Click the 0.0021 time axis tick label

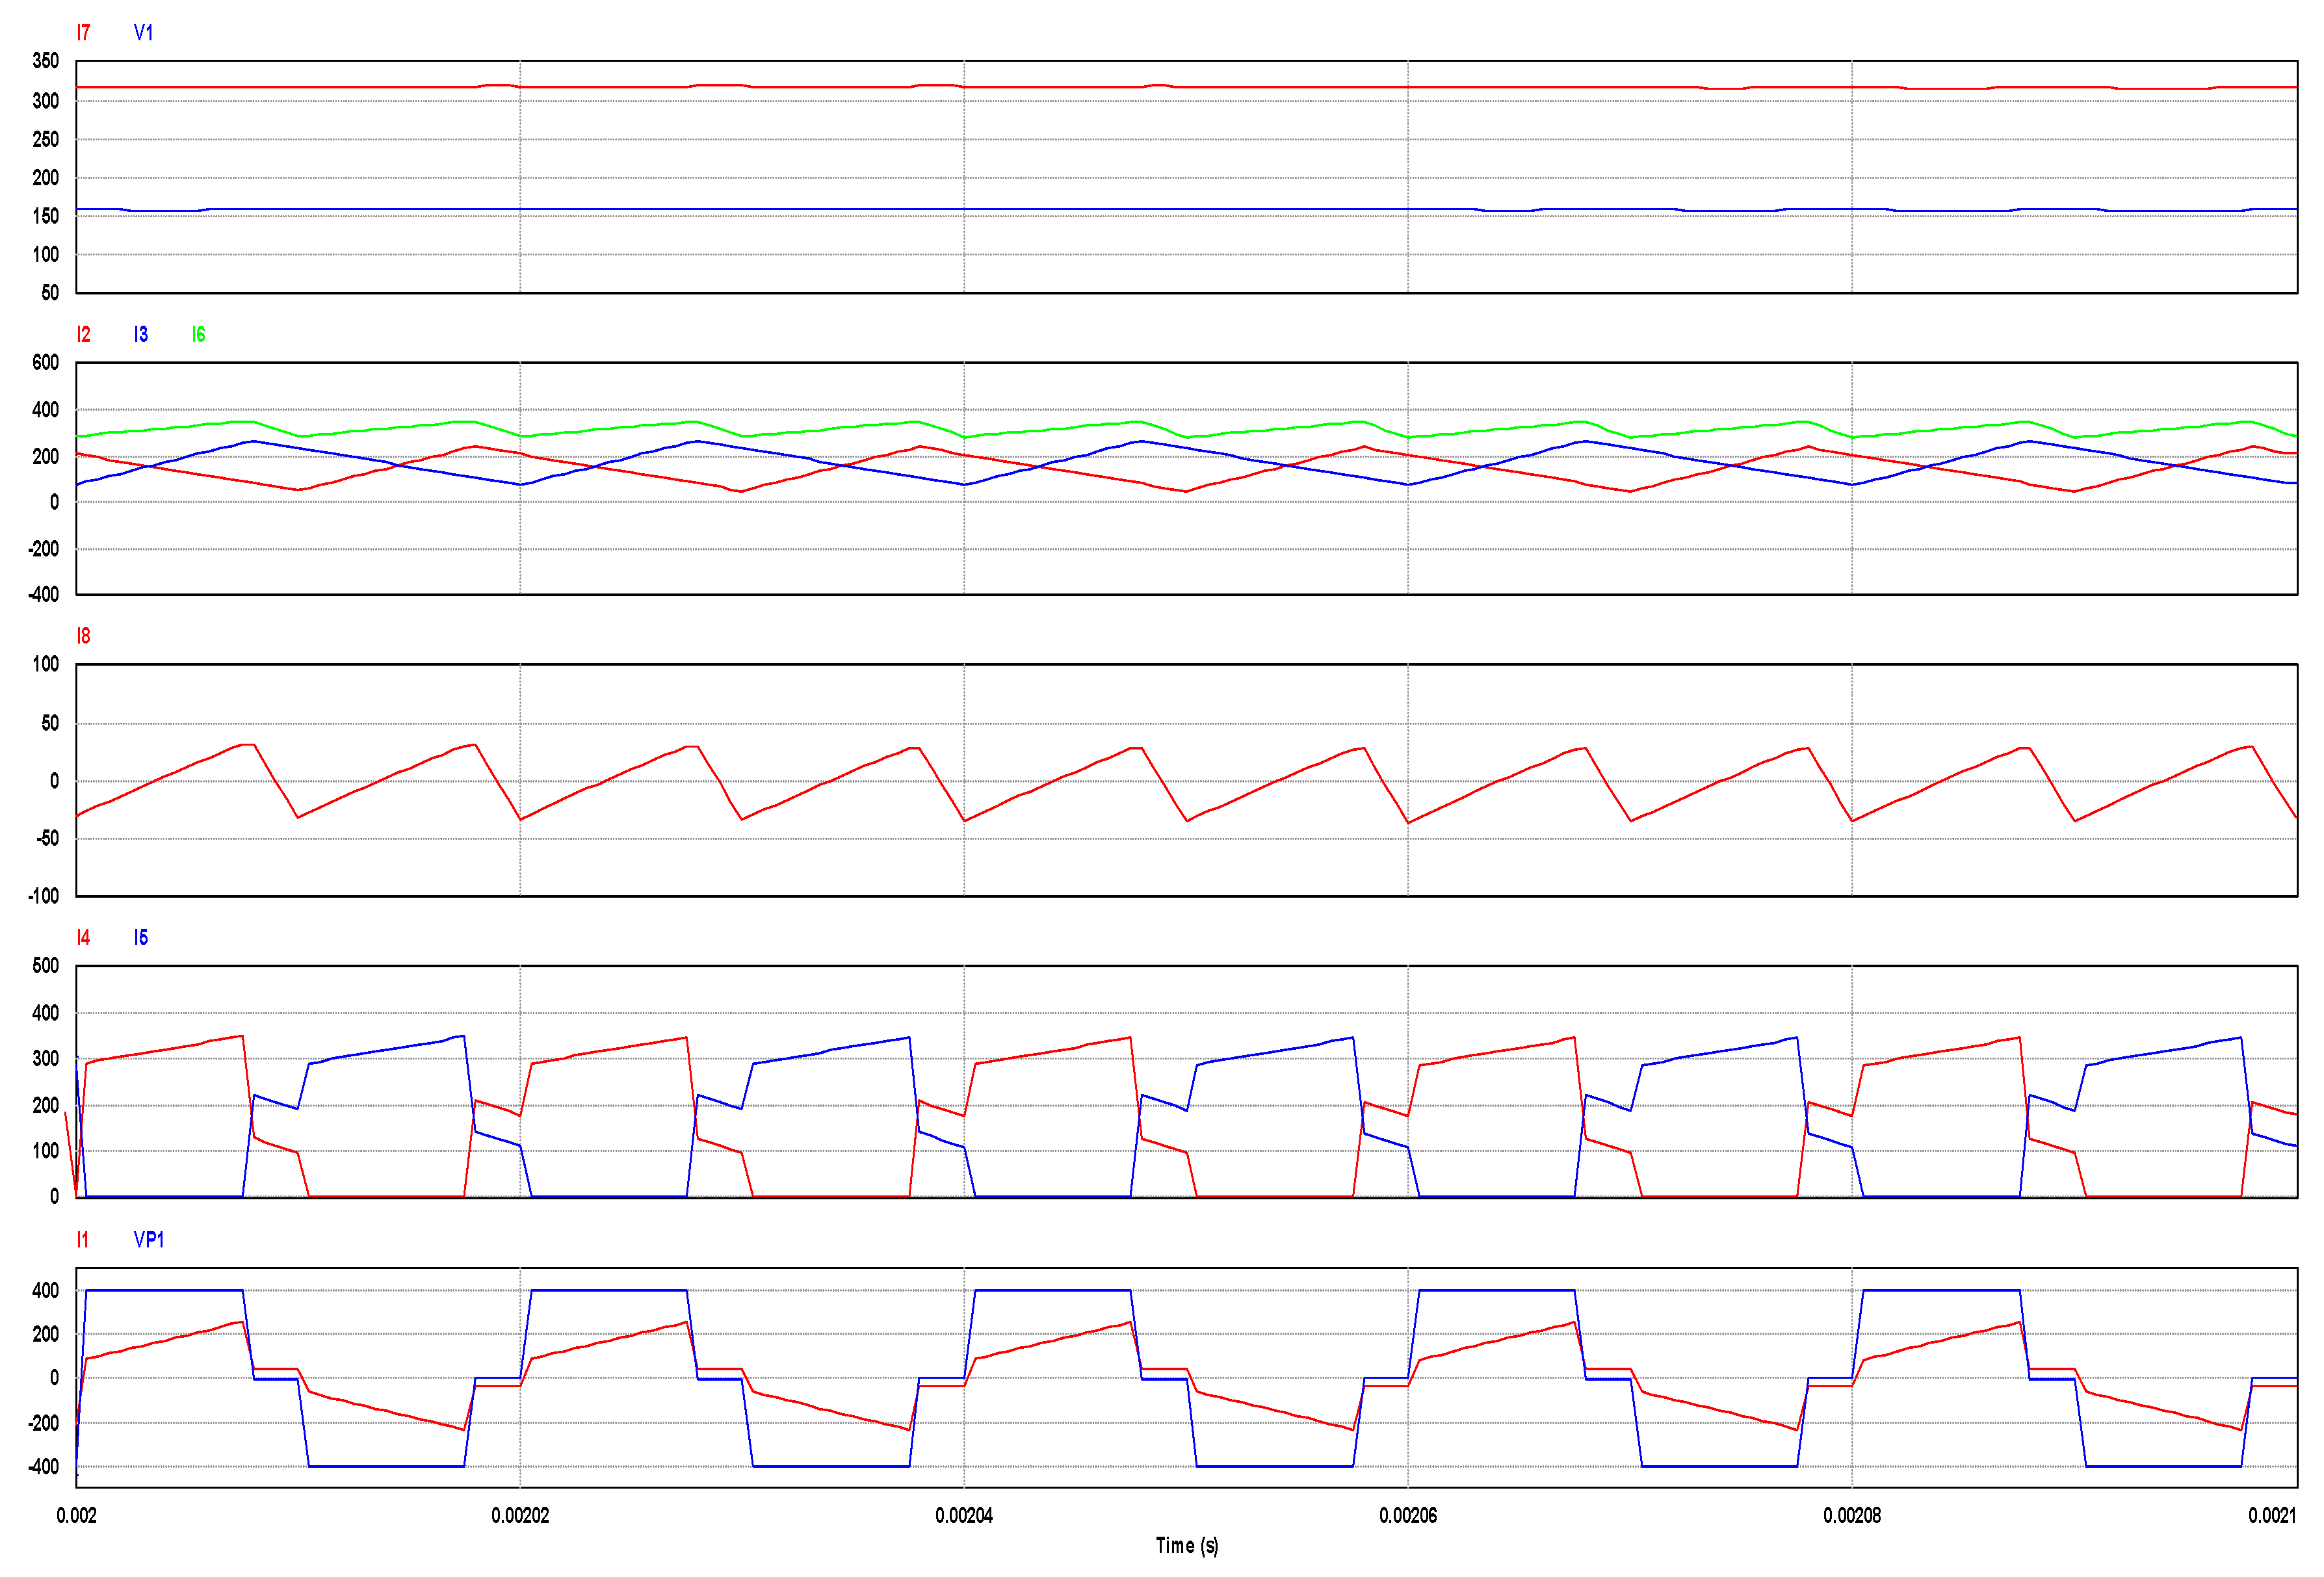click(x=2271, y=1516)
